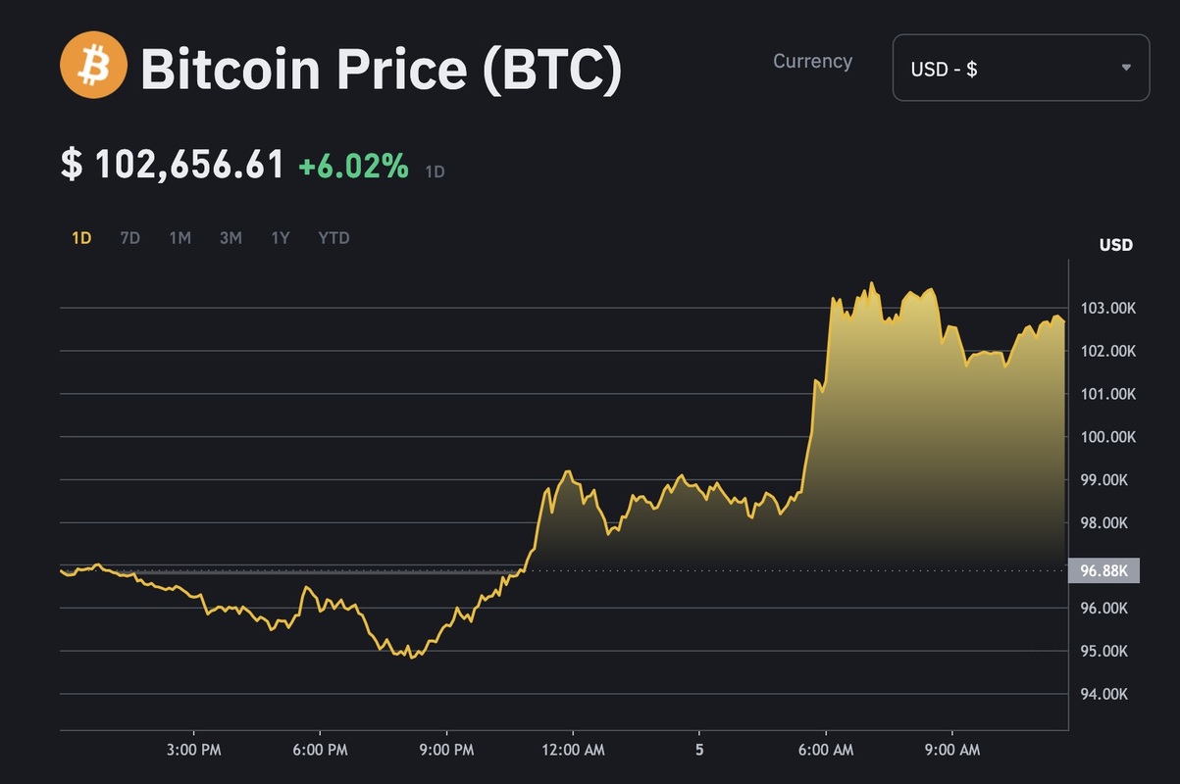Image resolution: width=1180 pixels, height=784 pixels.
Task: Click the Bitcoin Price (BTC) heading
Action: (x=381, y=69)
